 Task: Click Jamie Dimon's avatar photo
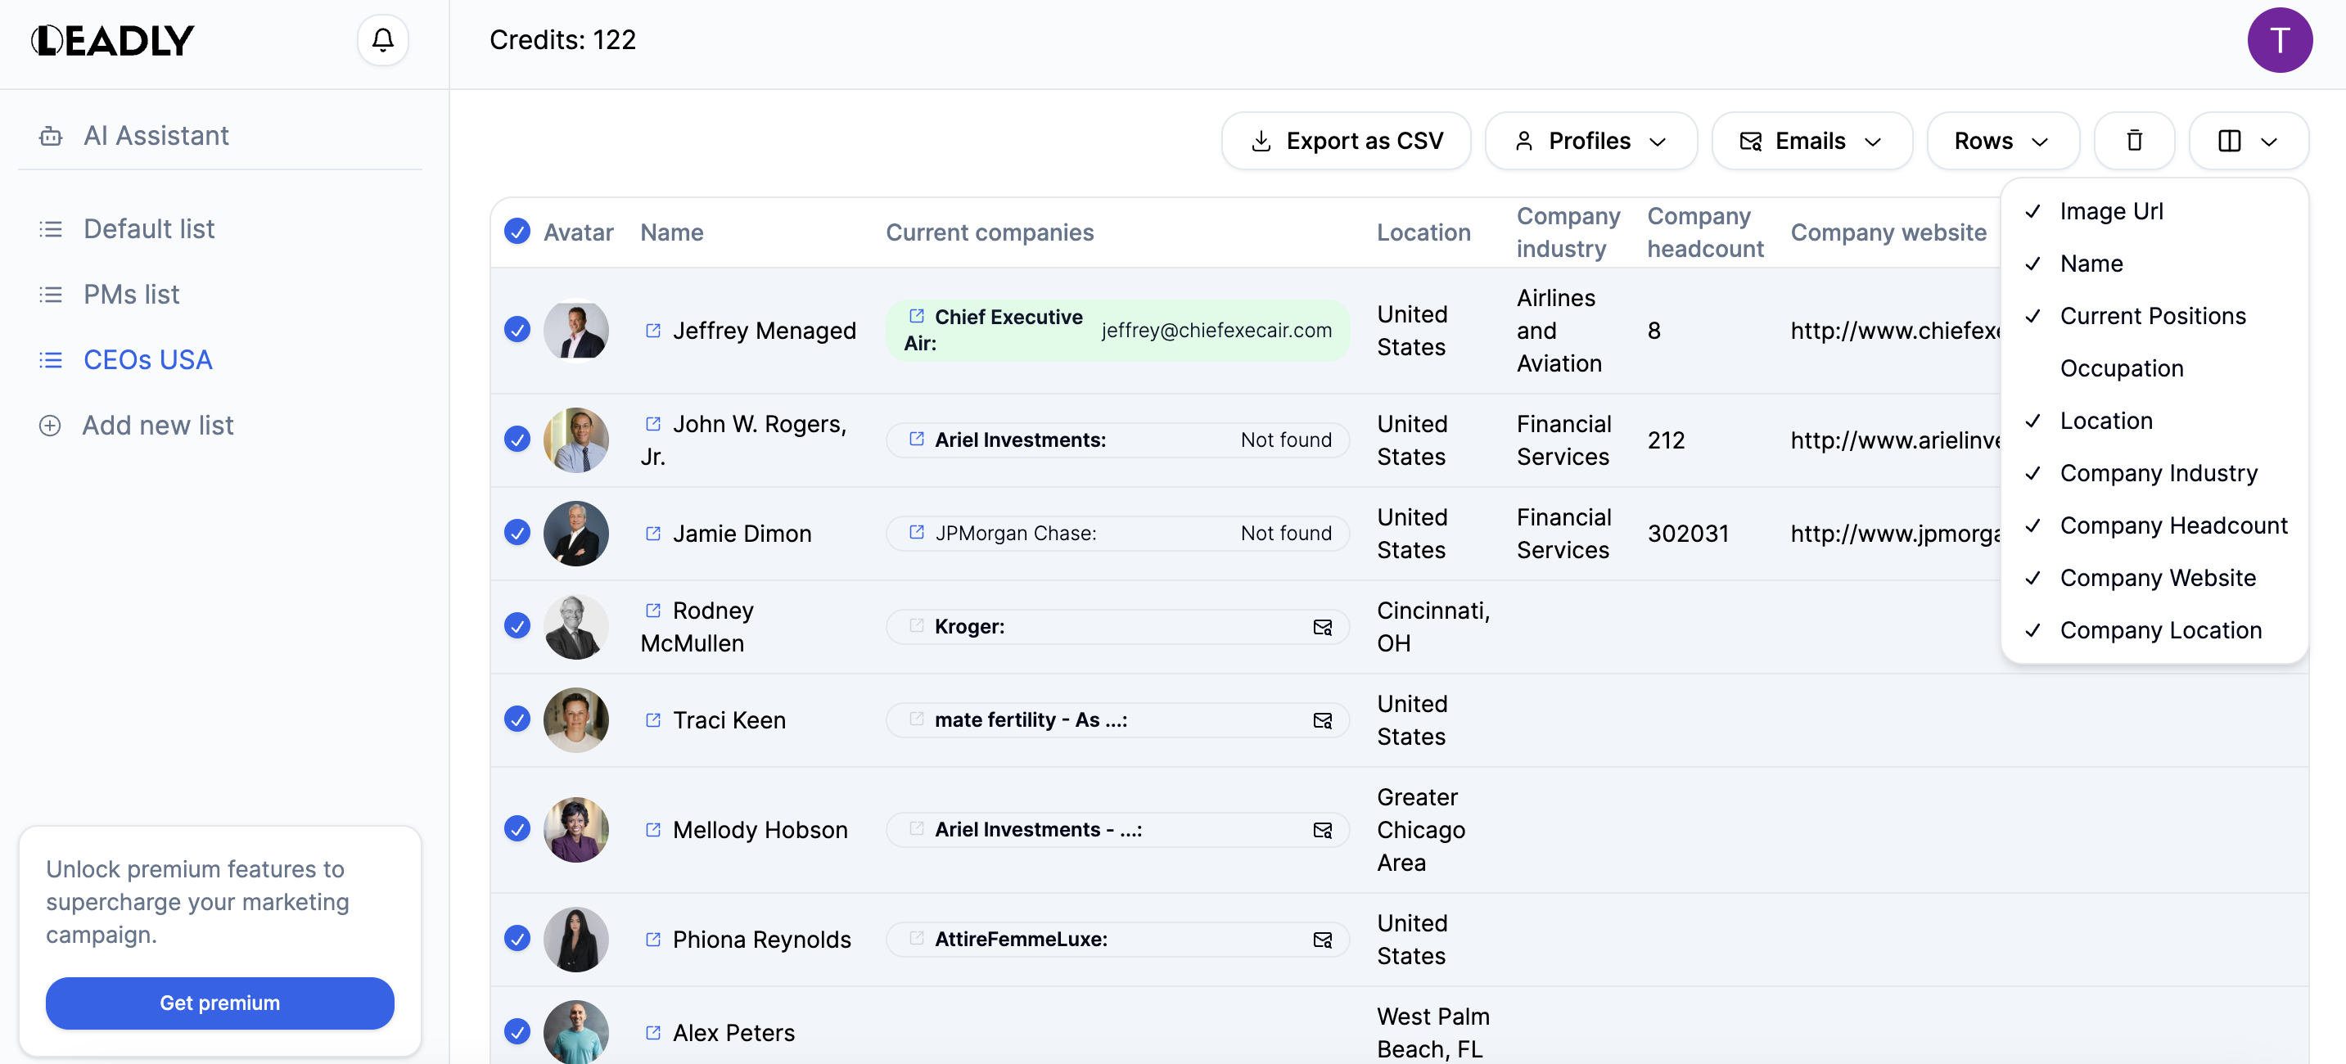[575, 533]
